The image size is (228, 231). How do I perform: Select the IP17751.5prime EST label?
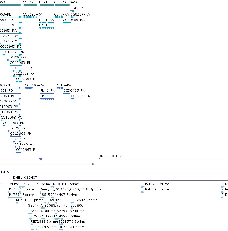point(21,195)
